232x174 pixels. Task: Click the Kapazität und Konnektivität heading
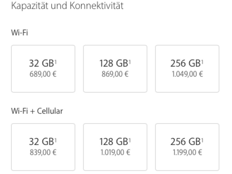(x=67, y=6)
